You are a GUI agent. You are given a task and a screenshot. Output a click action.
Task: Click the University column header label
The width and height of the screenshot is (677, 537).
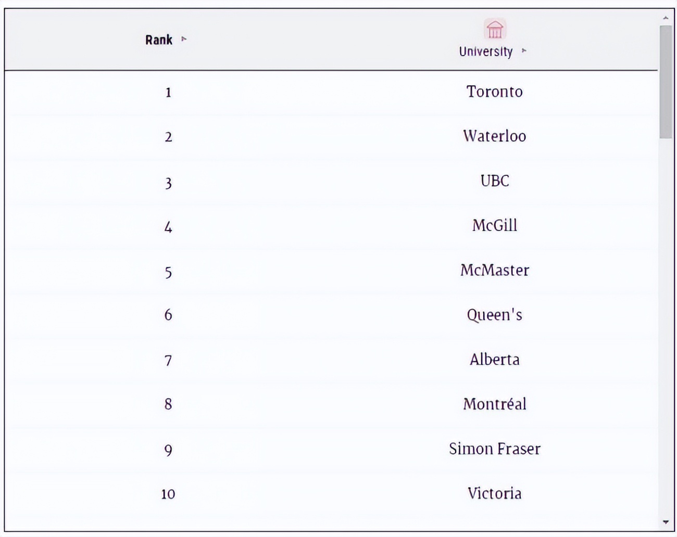[x=485, y=52]
